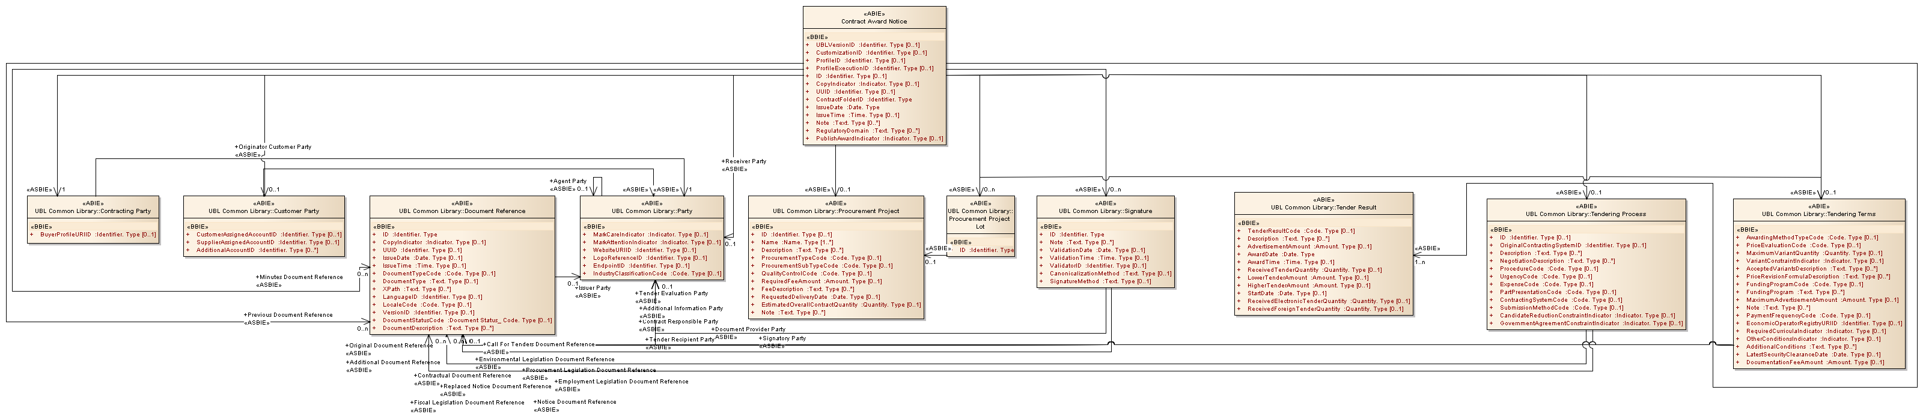Click the PublishAwardIndicator attribute in Contract Award Notice

[x=879, y=139]
